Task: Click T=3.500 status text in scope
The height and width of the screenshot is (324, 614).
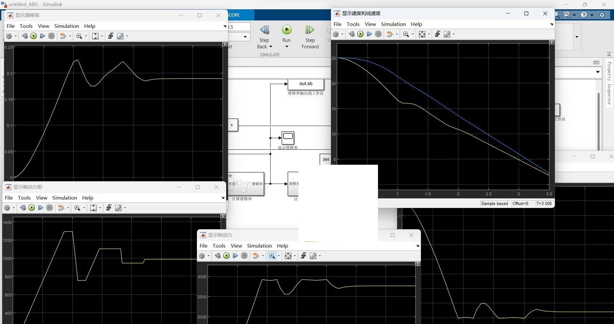Action: (544, 203)
